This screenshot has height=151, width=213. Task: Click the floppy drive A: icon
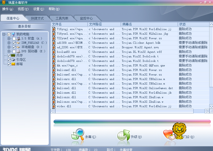[18, 38]
